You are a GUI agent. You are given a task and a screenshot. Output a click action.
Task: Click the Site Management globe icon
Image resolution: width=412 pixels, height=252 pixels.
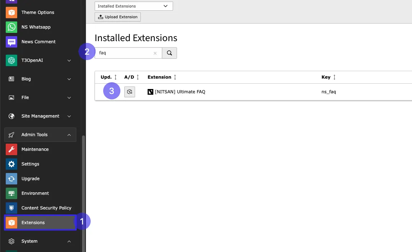point(11,116)
